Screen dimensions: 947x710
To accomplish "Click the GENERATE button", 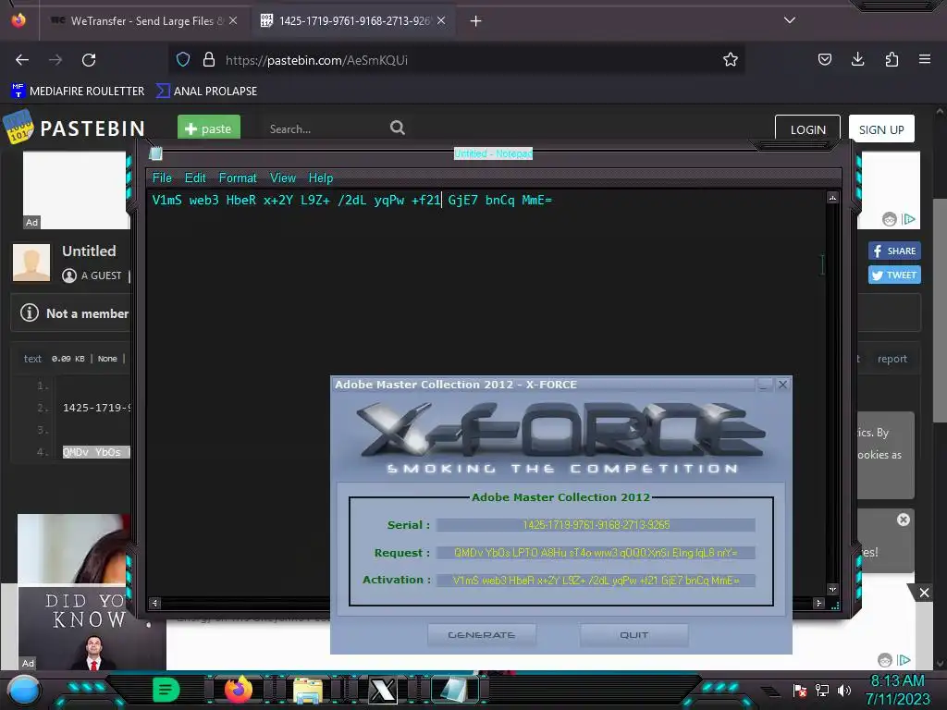I will click(481, 635).
